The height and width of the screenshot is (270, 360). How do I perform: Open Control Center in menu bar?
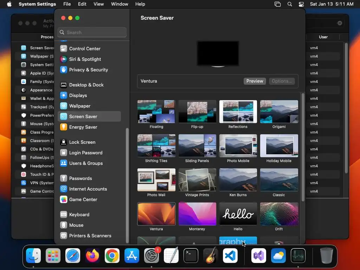click(x=301, y=4)
